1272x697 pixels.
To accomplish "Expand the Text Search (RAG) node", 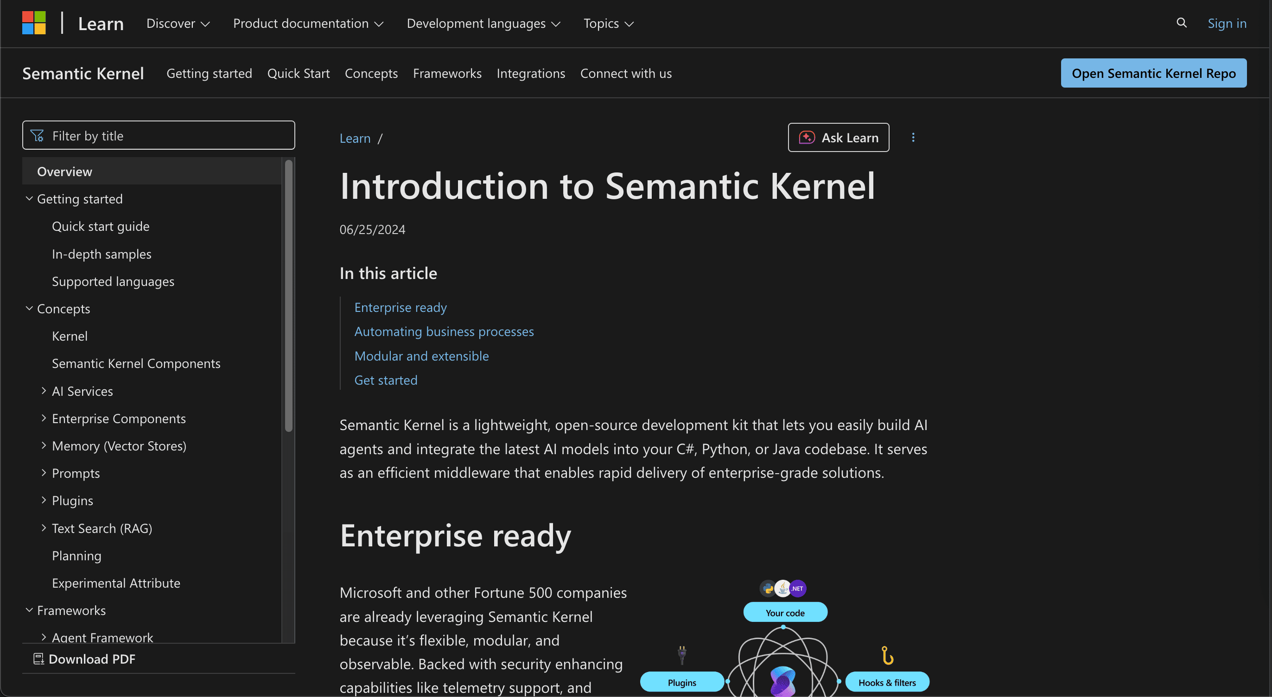I will [x=44, y=528].
